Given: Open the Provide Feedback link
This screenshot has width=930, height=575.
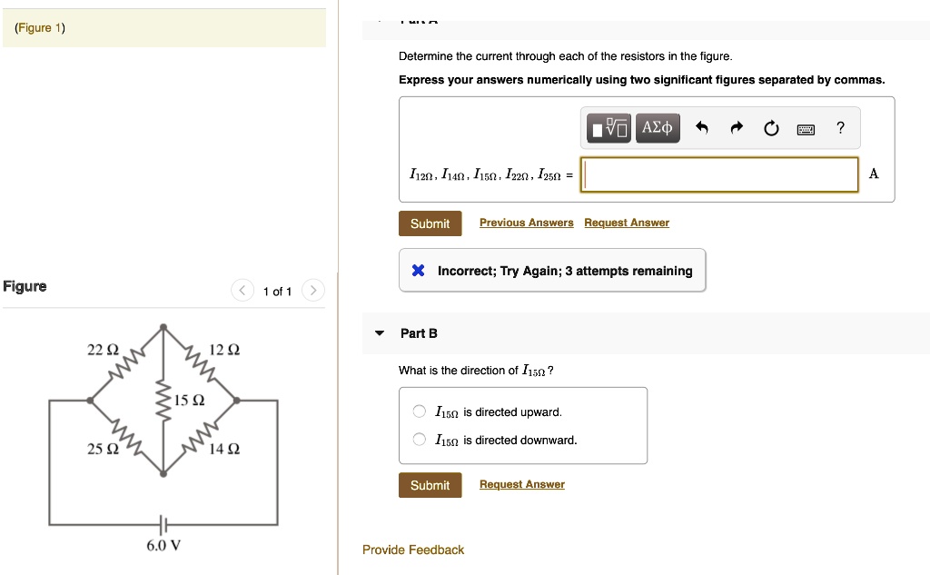Looking at the screenshot, I should [413, 550].
